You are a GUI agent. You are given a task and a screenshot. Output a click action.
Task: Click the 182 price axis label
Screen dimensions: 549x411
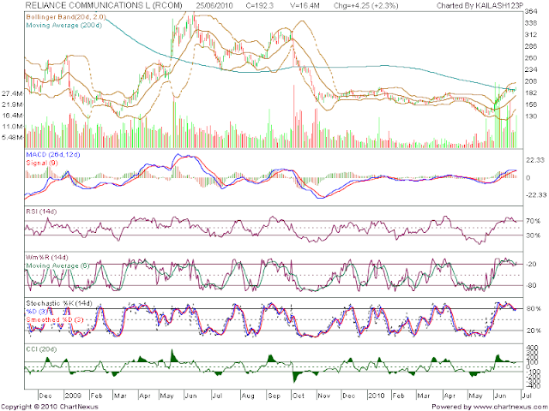click(531, 92)
